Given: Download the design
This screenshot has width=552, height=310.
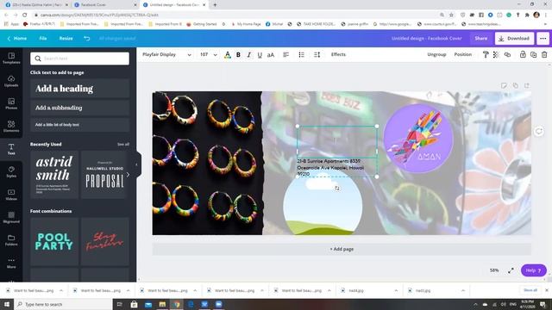Looking at the screenshot, I should pyautogui.click(x=514, y=38).
